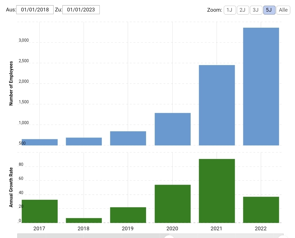
Task: Click the 2018 employees blue bar
Action: 84,142
